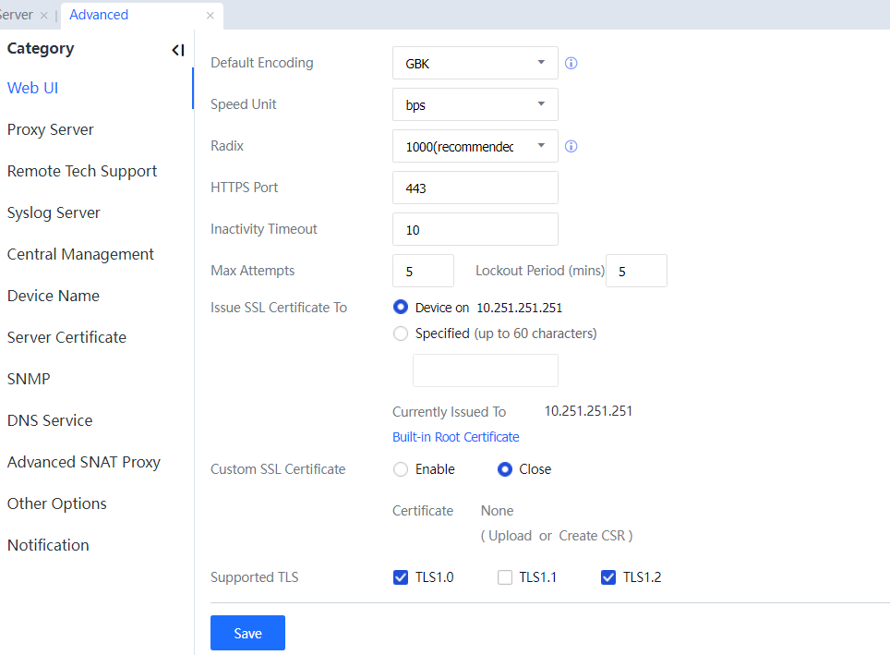Click the HTTPS Port input field
The width and height of the screenshot is (890, 655).
pyautogui.click(x=475, y=188)
